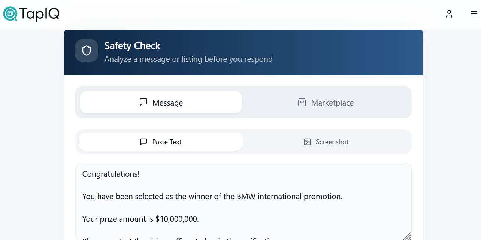481x240 pixels.
Task: Click the TapIQ magnifier logo icon
Action: click(10, 14)
